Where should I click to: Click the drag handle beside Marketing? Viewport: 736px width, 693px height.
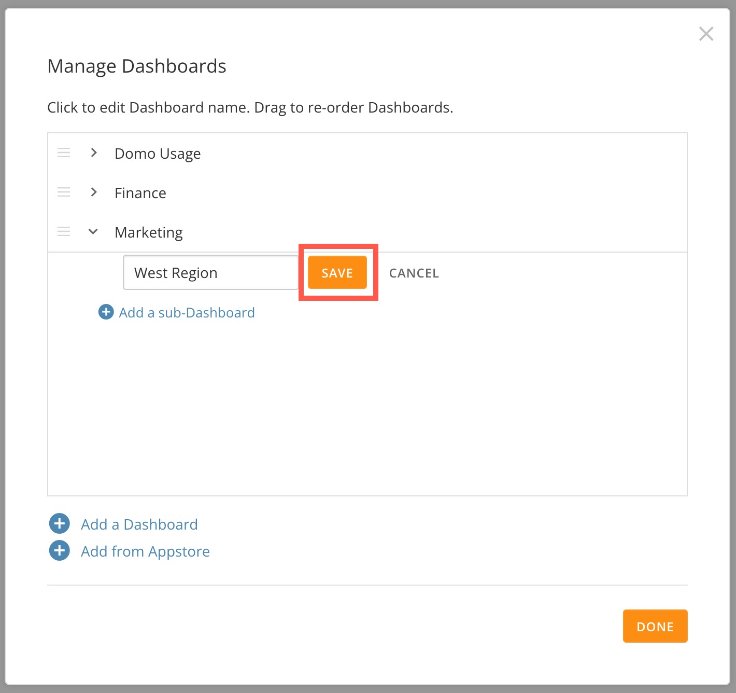click(x=64, y=231)
